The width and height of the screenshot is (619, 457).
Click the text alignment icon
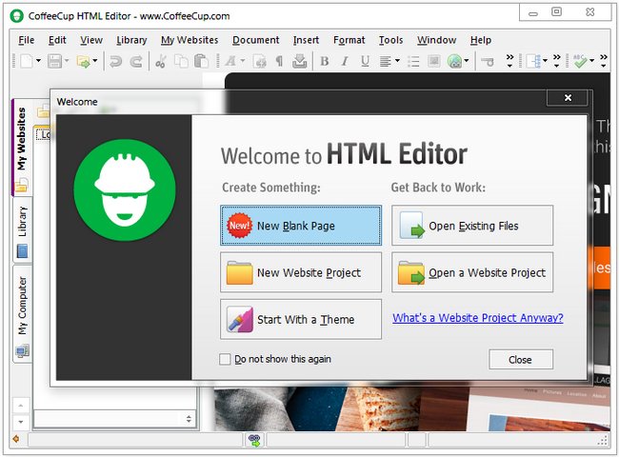tap(386, 61)
